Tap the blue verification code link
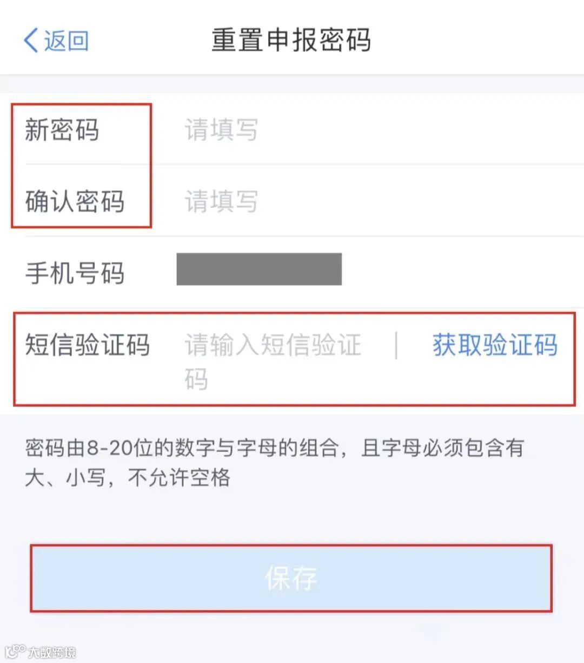The width and height of the screenshot is (584, 663). [494, 345]
